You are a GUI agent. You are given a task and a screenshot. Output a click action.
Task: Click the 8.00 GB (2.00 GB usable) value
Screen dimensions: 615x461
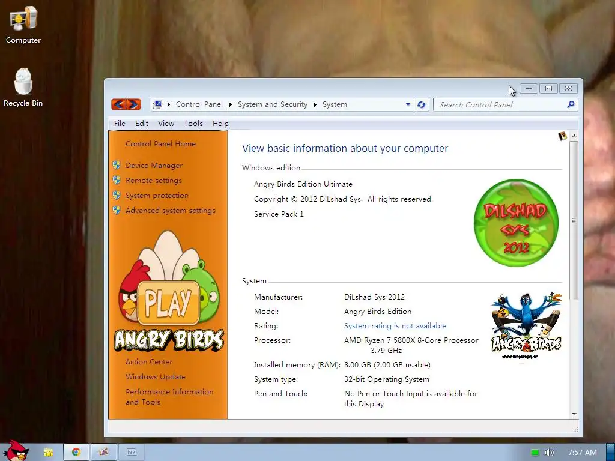(x=387, y=364)
